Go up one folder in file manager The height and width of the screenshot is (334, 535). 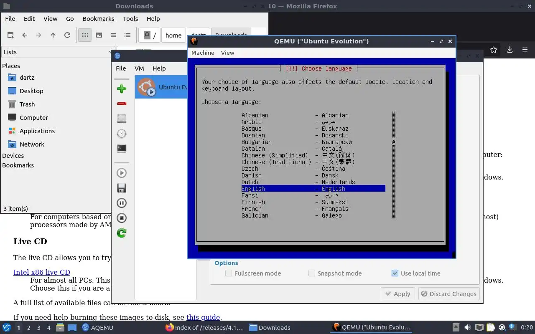[x=53, y=35]
